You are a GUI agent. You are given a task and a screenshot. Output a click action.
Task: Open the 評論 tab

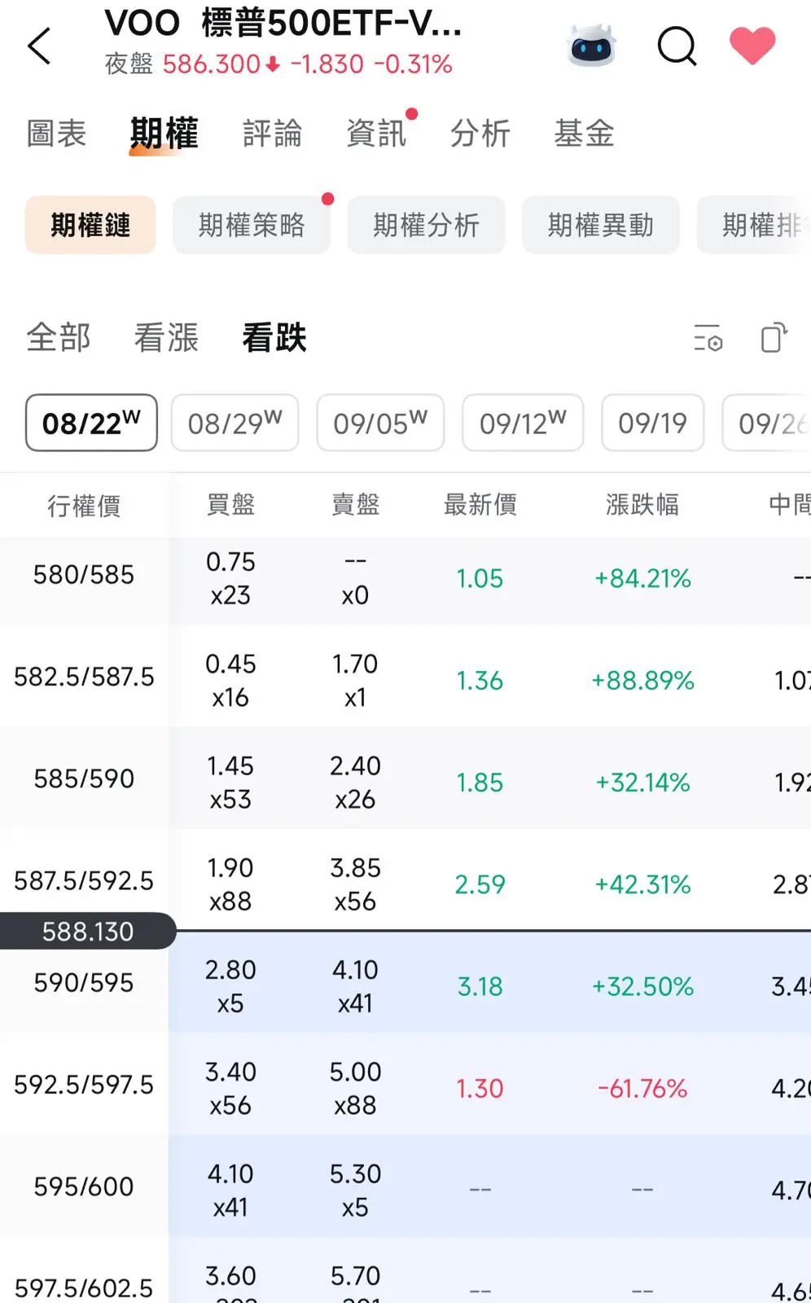[273, 134]
